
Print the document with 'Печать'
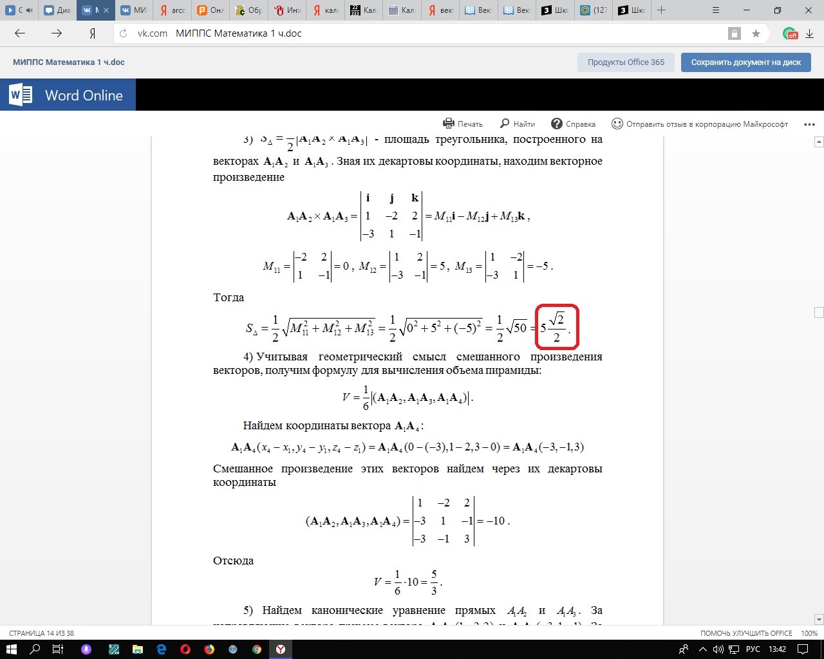pyautogui.click(x=463, y=124)
